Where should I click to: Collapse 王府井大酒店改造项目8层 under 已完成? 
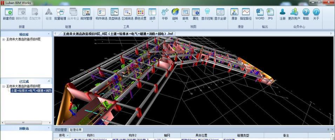4,86
